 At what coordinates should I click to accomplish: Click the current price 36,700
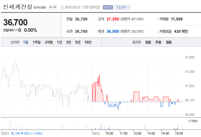click(x=15, y=22)
